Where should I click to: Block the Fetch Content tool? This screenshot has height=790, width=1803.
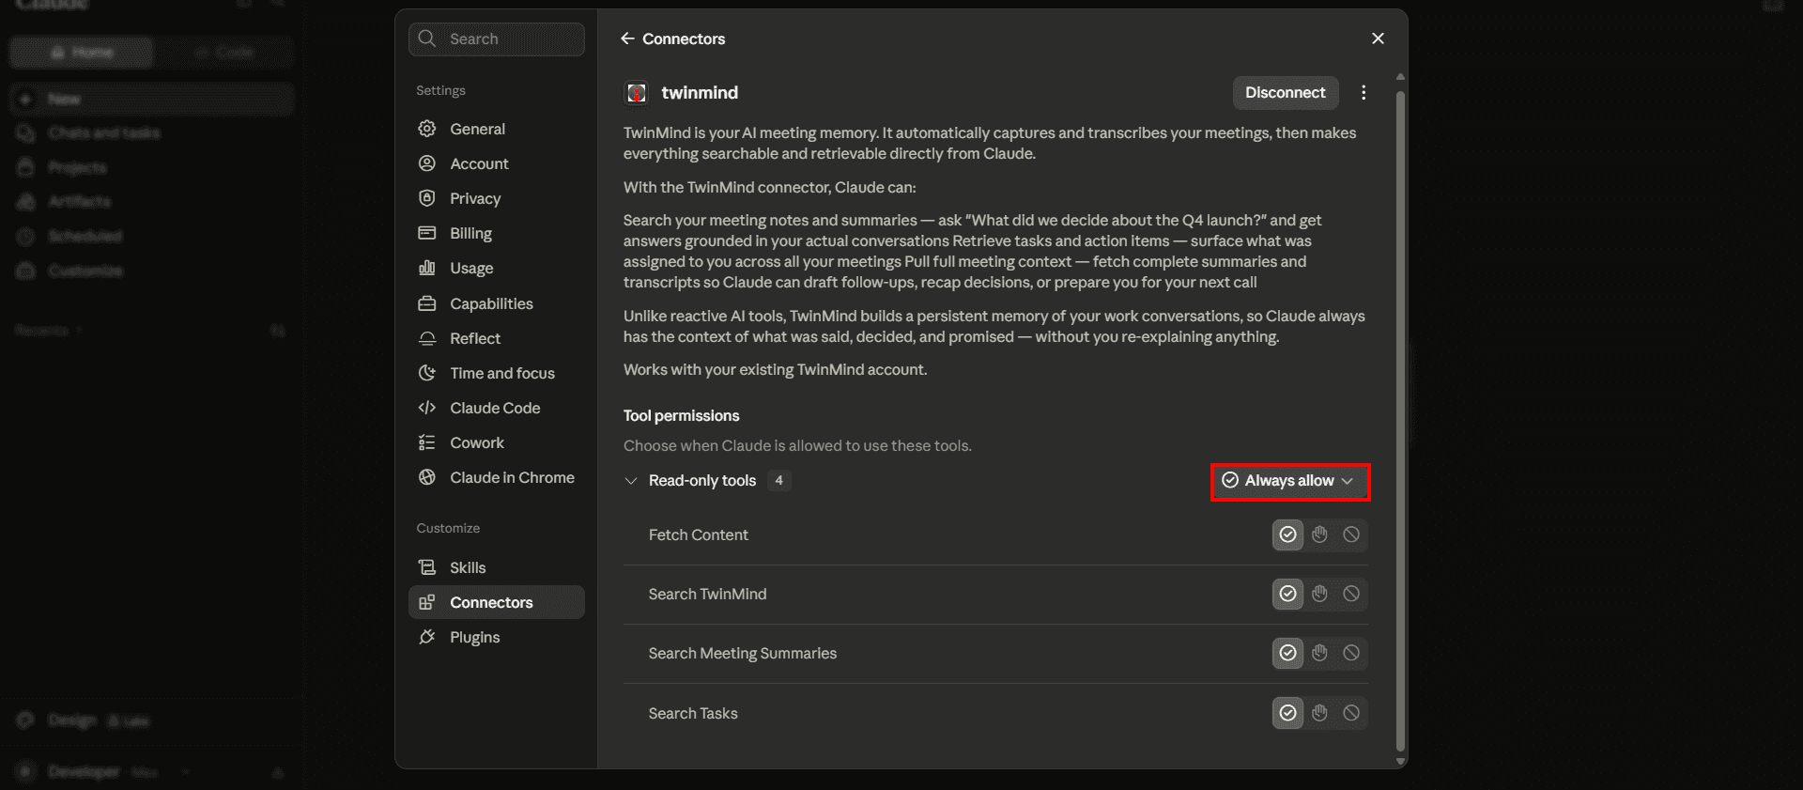[x=1351, y=534]
